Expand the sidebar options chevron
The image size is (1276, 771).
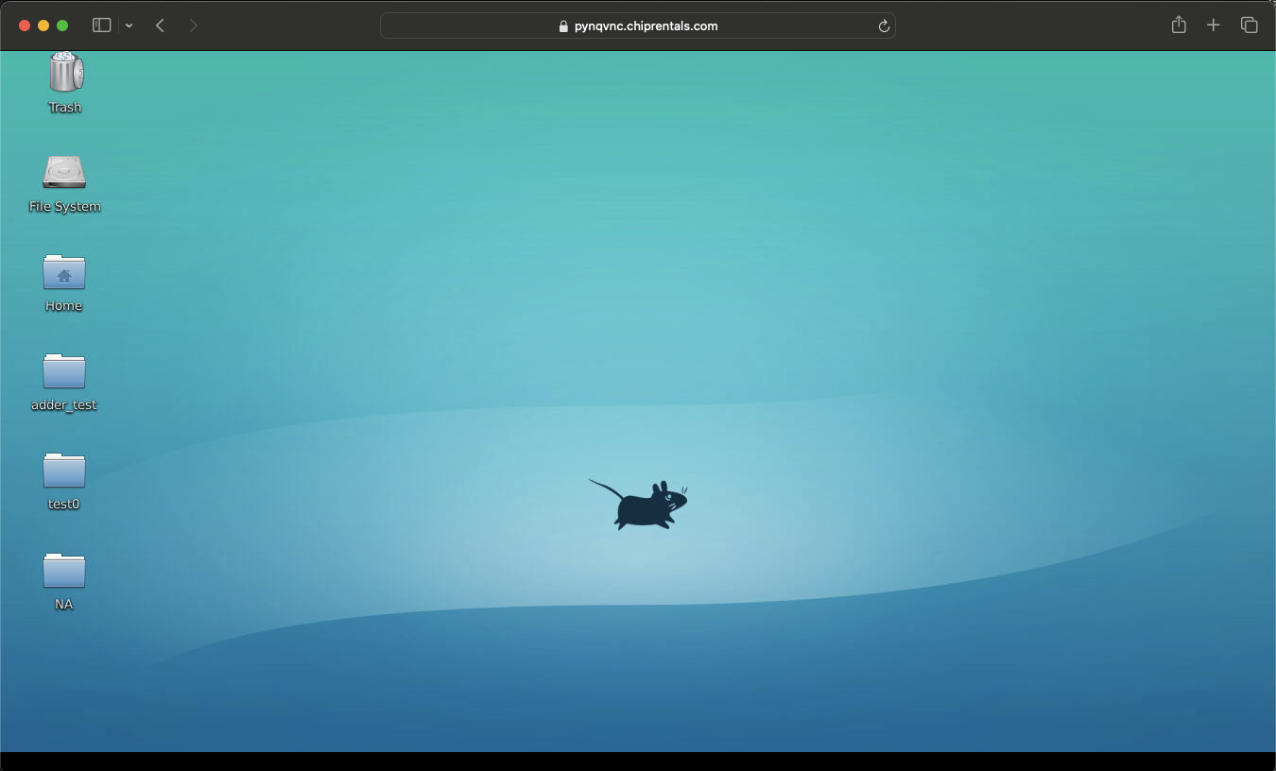(x=129, y=26)
